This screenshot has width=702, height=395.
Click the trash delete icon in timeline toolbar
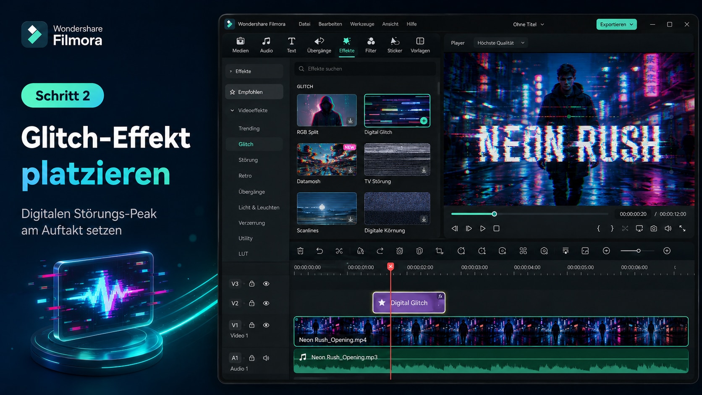tap(300, 251)
